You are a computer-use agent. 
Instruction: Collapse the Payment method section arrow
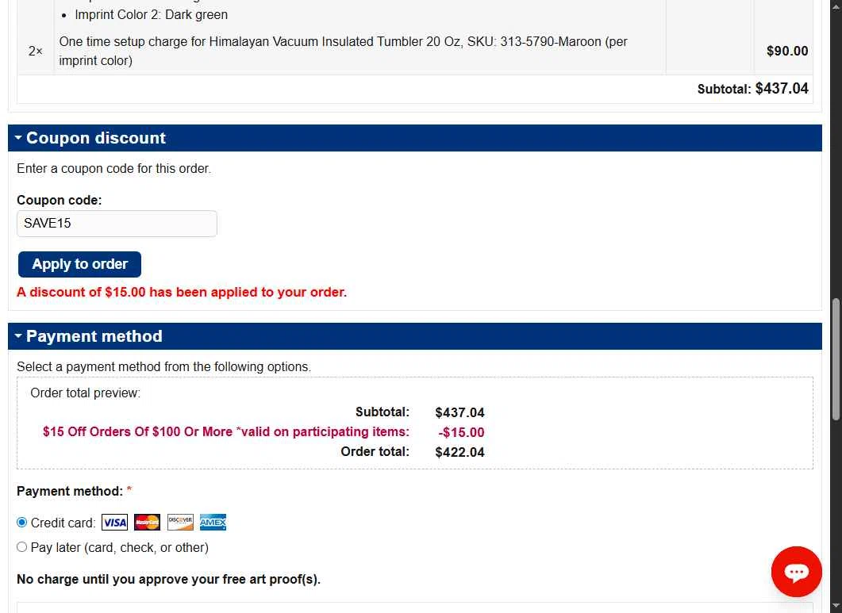(18, 336)
